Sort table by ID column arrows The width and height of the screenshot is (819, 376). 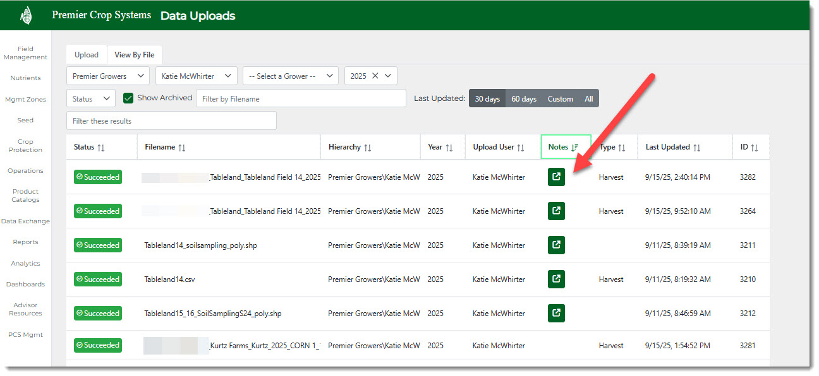coord(755,148)
